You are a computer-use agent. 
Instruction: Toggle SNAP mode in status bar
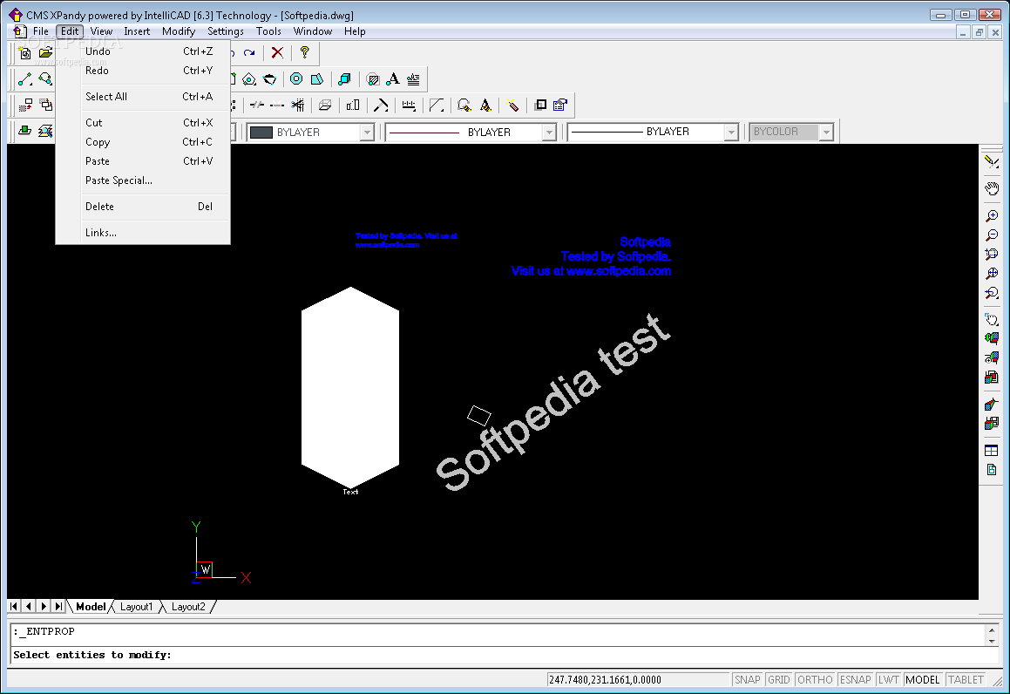click(x=747, y=680)
